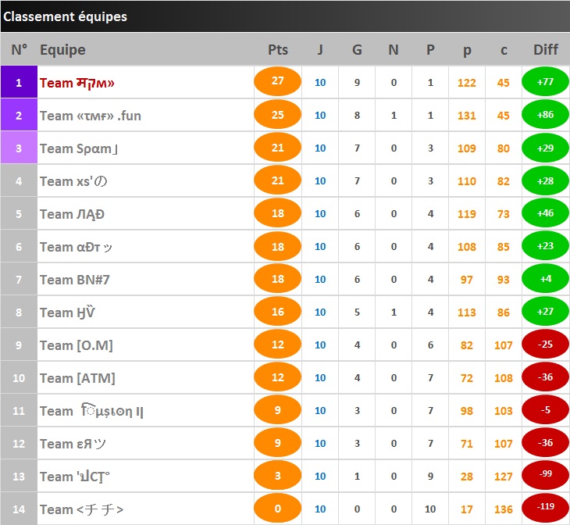
Task: Click the orange 27 points badge
Action: 278,81
